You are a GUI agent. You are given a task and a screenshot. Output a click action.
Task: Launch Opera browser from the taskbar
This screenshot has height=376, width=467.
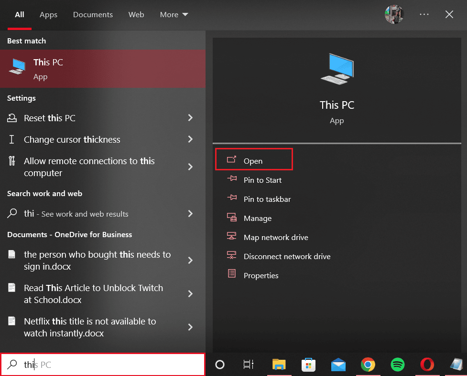pyautogui.click(x=427, y=365)
